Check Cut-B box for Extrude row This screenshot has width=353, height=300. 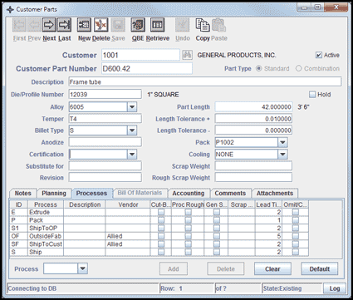(x=161, y=212)
